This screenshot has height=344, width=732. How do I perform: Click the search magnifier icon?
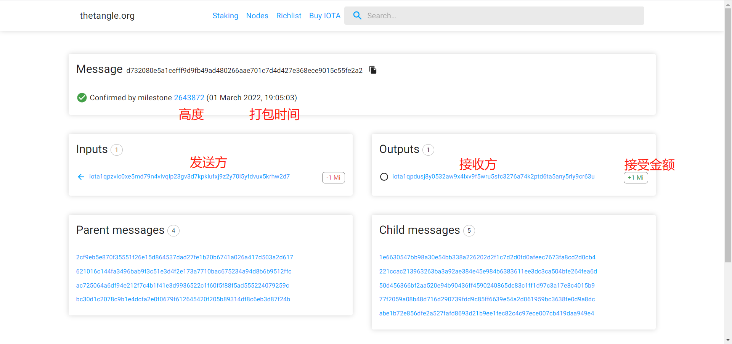pos(357,16)
